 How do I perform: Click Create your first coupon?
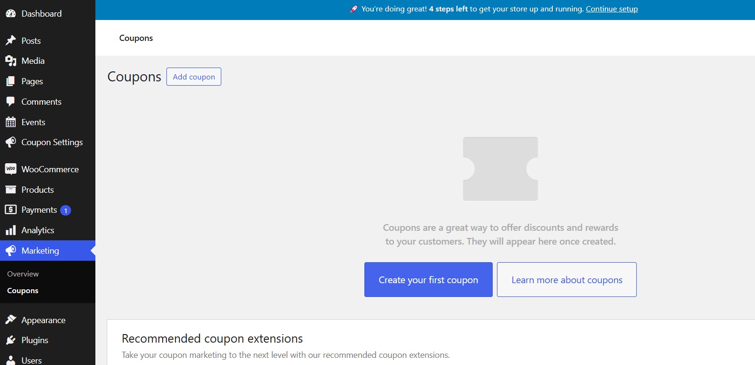[428, 280]
